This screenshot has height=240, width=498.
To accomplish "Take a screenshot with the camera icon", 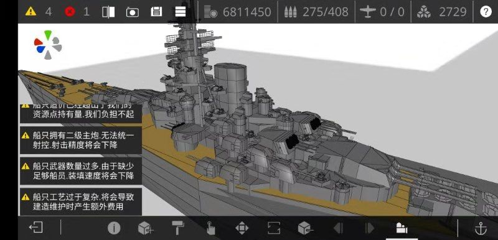I will click(x=132, y=12).
